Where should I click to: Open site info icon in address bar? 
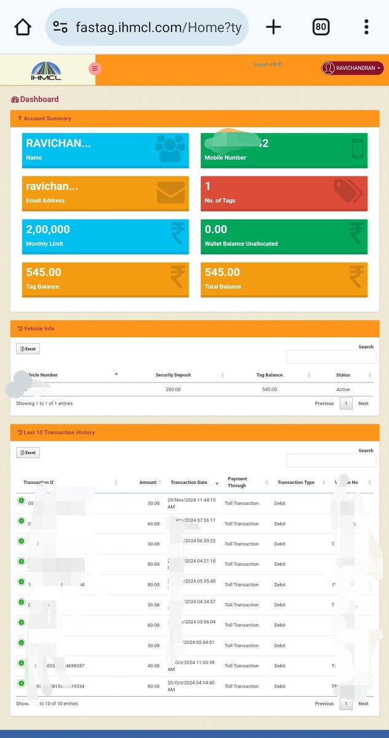coord(60,27)
